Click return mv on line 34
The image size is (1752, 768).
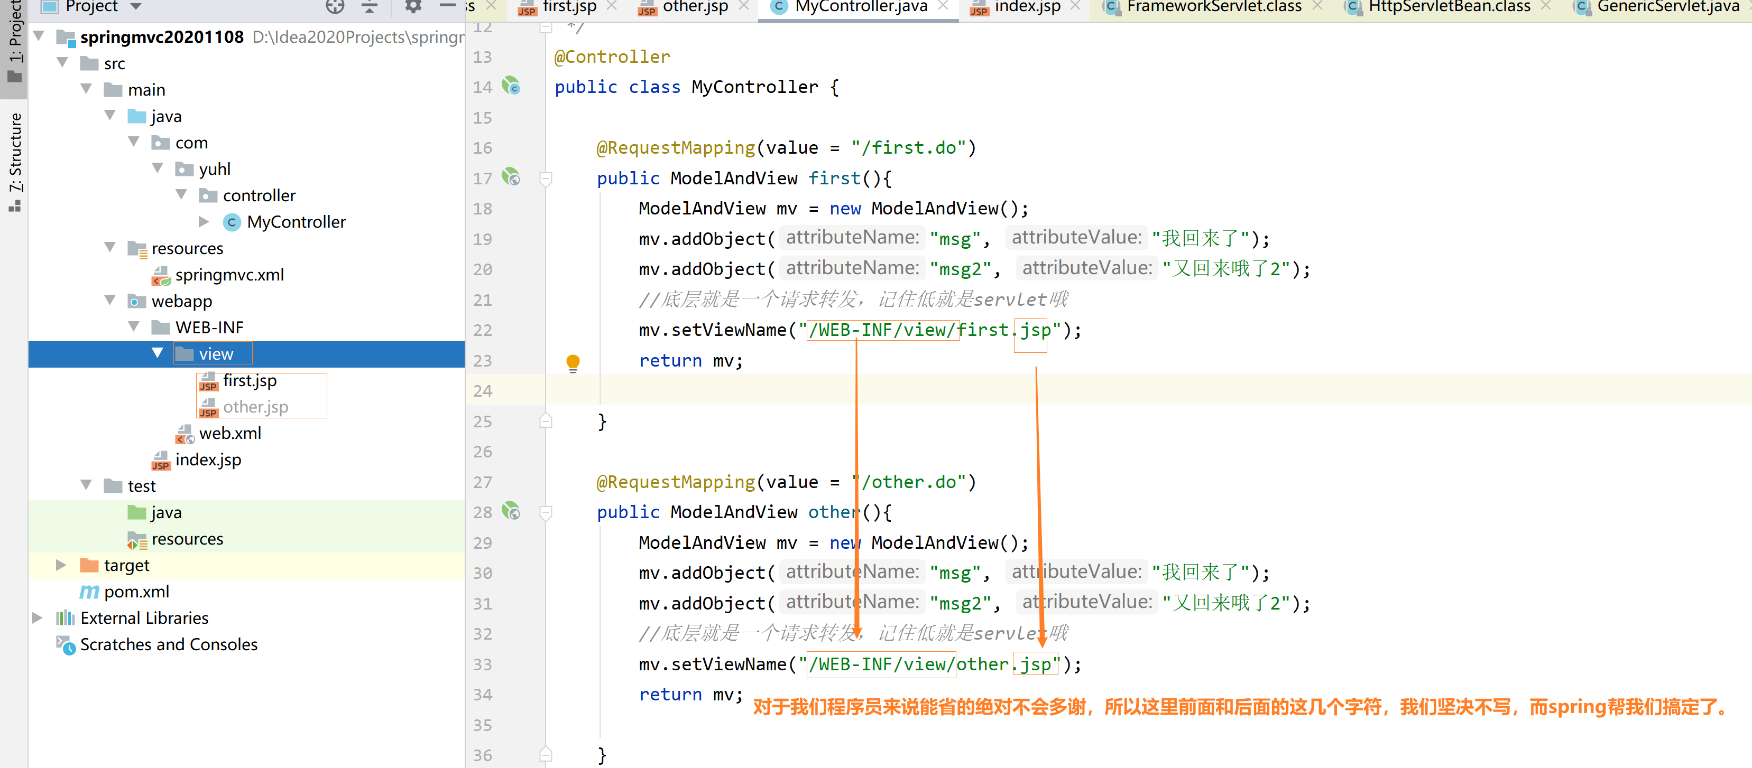click(x=690, y=694)
